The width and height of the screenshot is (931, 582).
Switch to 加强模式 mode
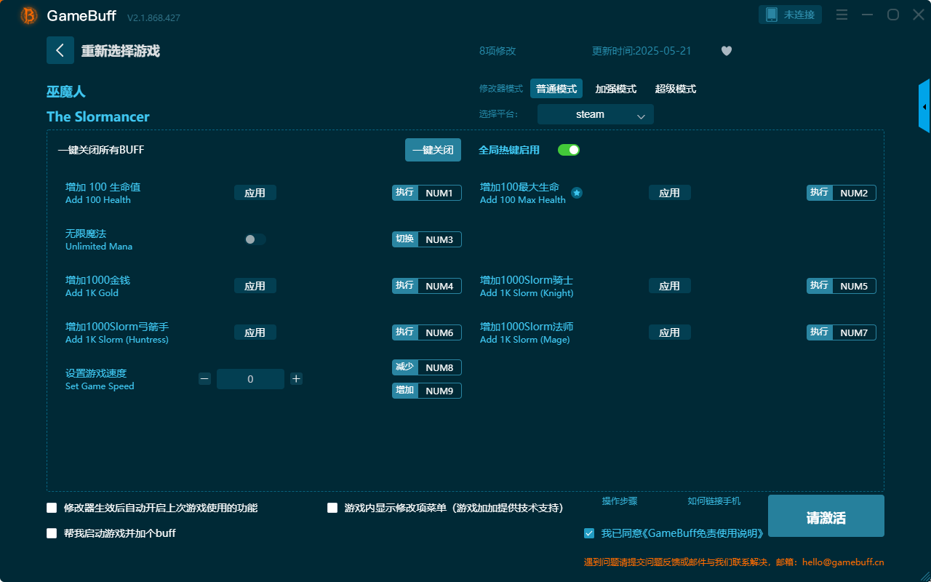click(616, 88)
